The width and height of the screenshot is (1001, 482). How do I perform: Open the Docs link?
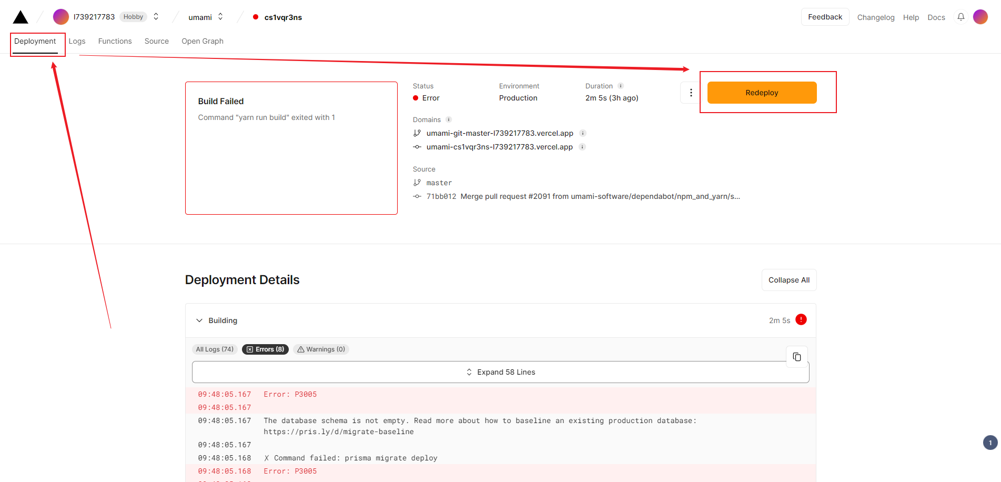936,17
